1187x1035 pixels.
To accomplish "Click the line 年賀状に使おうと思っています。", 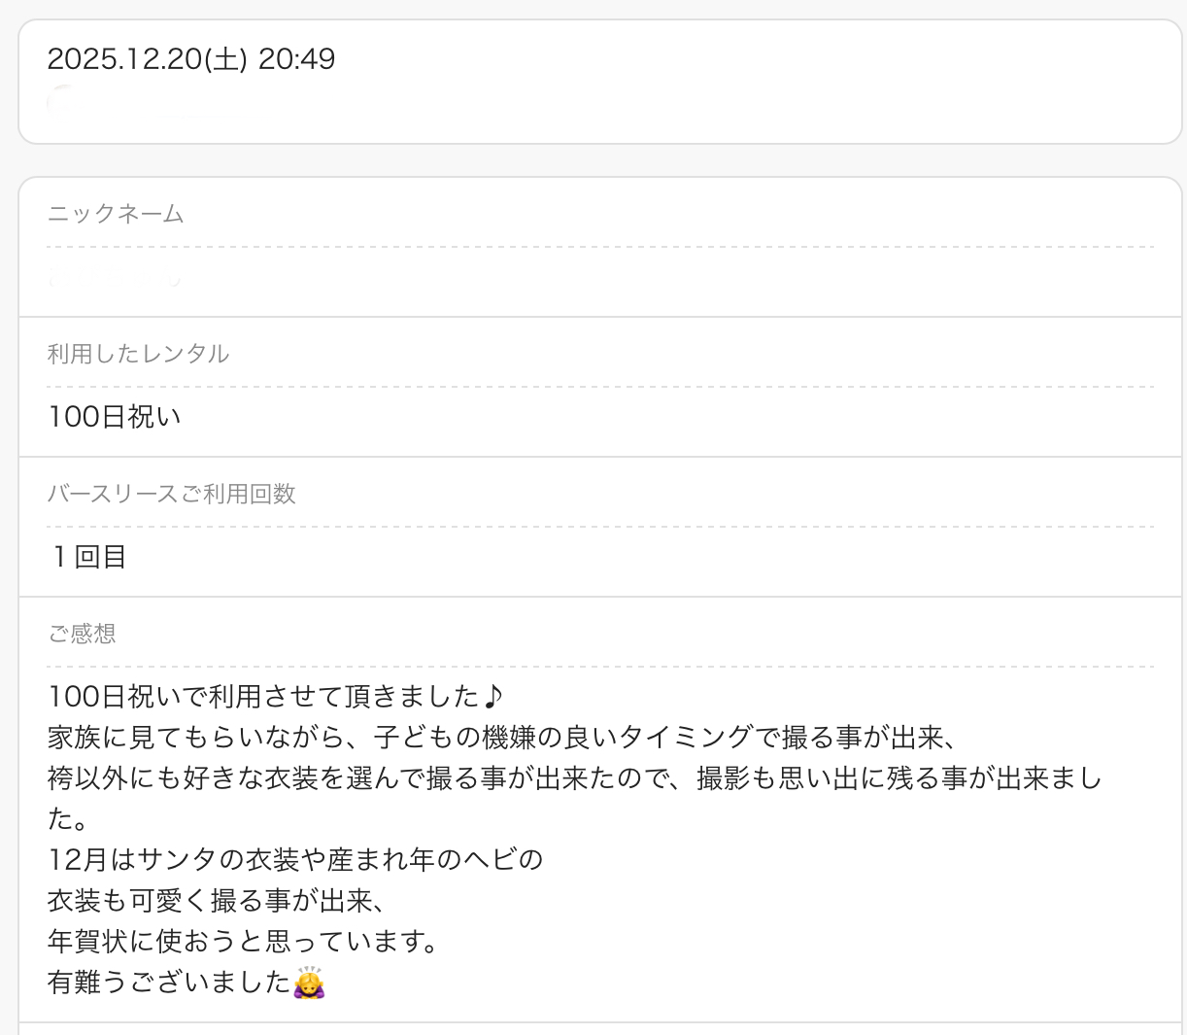I will pos(243,941).
